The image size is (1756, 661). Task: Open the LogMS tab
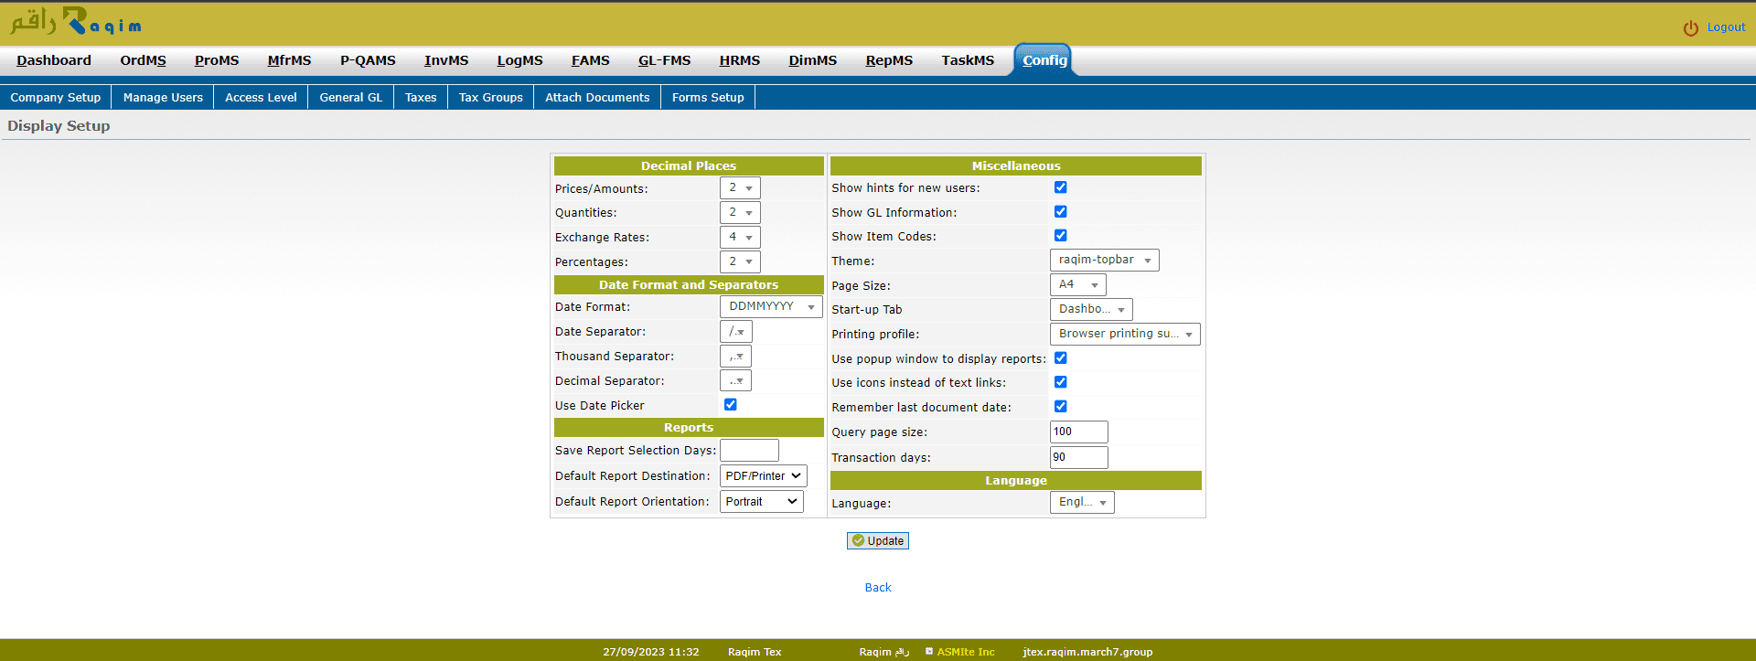[519, 60]
